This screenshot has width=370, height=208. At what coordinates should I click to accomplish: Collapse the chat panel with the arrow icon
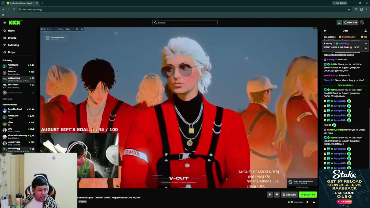[325, 31]
